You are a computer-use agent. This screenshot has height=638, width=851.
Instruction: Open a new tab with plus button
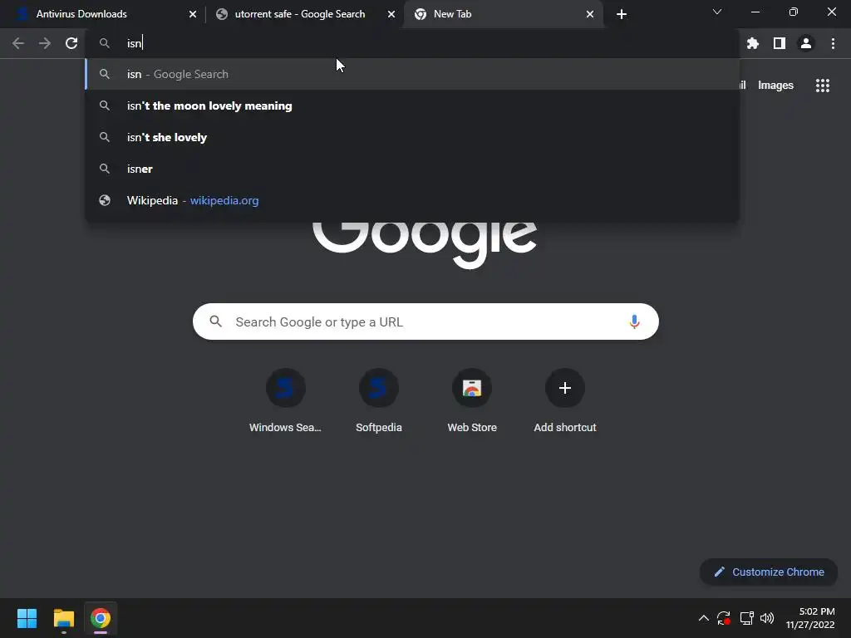click(x=622, y=14)
